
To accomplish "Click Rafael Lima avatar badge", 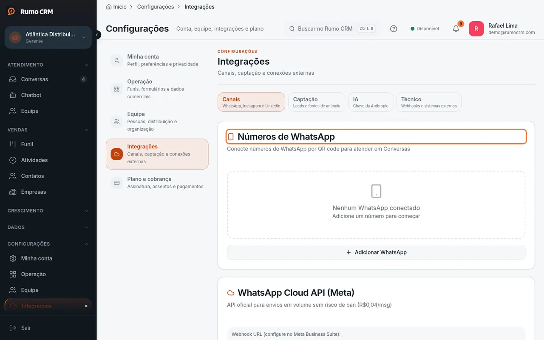I will point(476,28).
